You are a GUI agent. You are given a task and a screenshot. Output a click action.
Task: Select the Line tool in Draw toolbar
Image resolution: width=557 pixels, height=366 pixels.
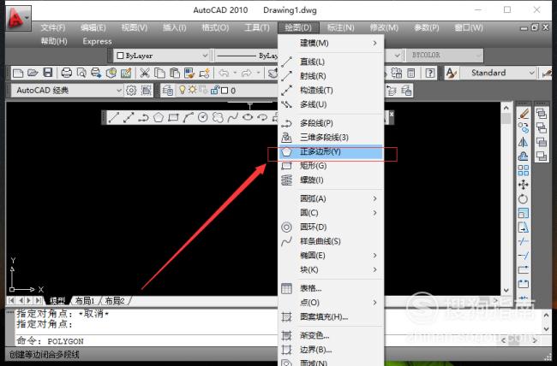click(x=114, y=117)
